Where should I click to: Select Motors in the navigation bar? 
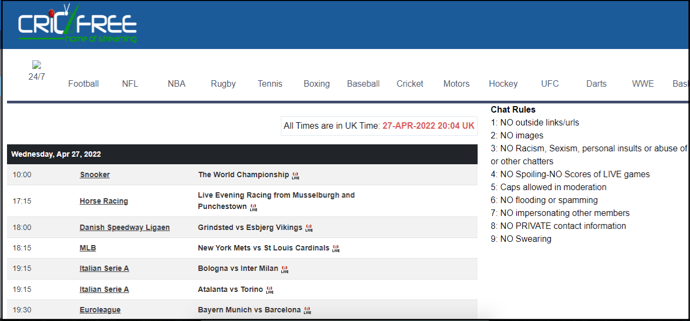457,83
